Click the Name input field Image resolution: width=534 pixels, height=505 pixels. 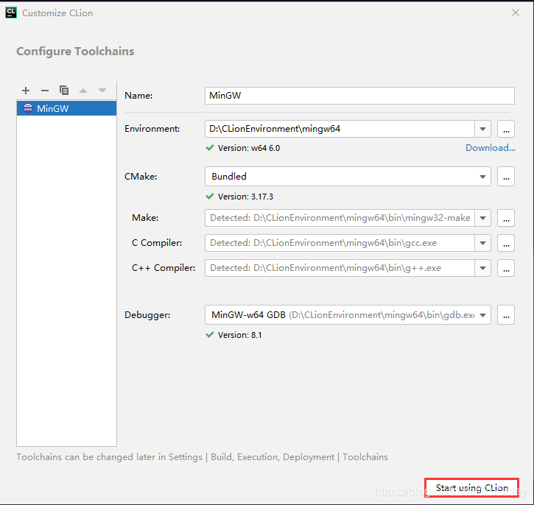359,96
